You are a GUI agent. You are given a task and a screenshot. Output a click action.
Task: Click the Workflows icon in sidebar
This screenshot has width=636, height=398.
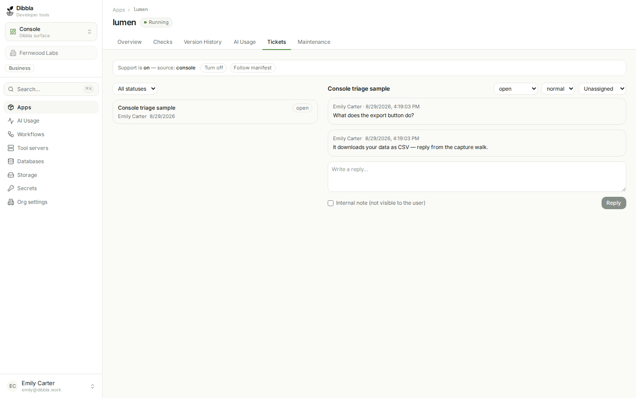[x=11, y=134]
